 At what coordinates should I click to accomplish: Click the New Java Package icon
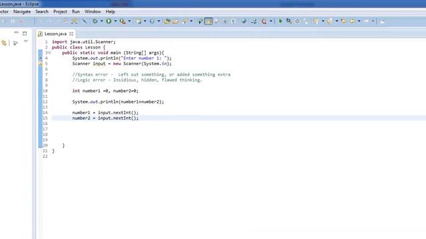click(x=138, y=21)
